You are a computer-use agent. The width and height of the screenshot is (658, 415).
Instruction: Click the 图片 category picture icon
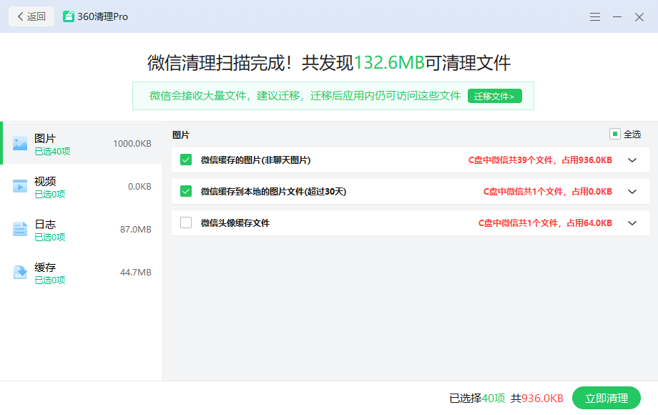pyautogui.click(x=20, y=143)
